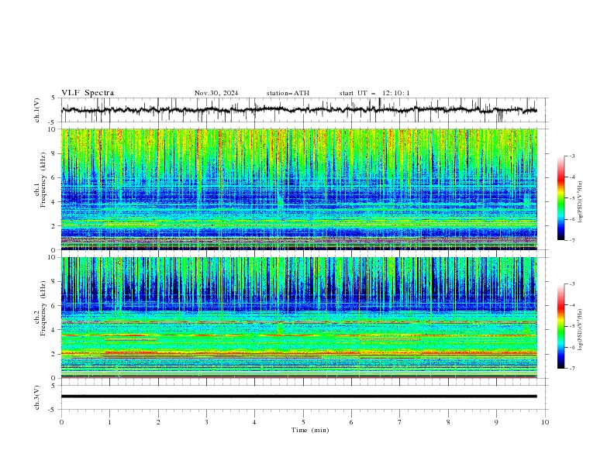Click the ch.1 spectrogram panel
Screen dimensions: 614x474
(299, 189)
